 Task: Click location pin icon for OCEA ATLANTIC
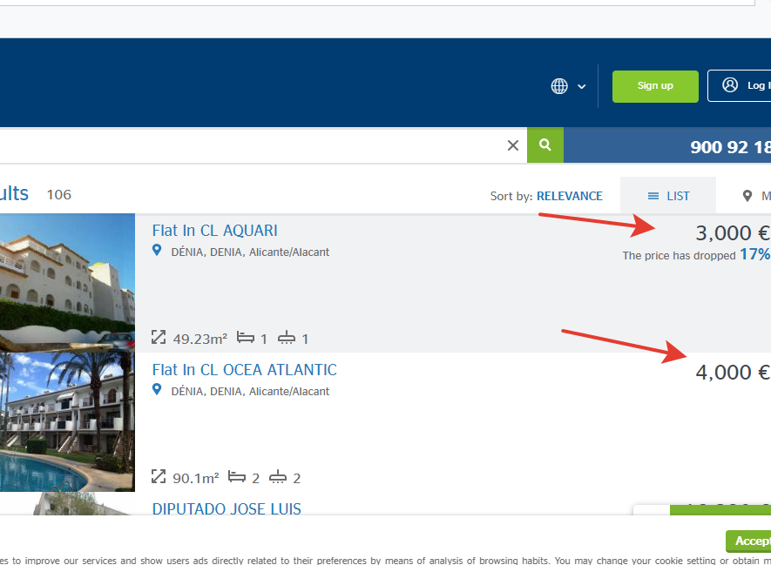(157, 390)
